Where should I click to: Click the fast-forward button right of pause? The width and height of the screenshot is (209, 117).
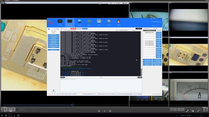(x=110, y=111)
